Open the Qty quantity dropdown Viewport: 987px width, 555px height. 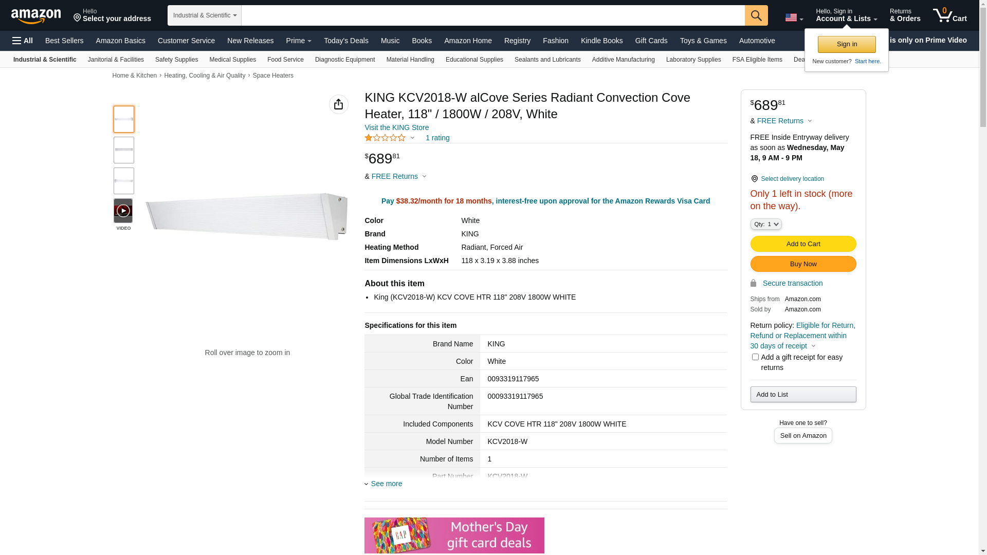click(x=765, y=224)
